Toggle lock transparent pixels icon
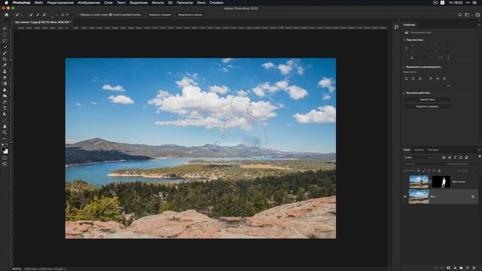This screenshot has height=271, width=482. [419, 171]
